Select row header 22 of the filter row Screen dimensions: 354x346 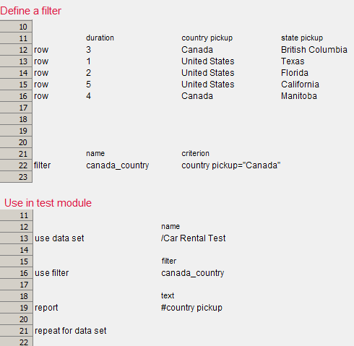click(16, 165)
